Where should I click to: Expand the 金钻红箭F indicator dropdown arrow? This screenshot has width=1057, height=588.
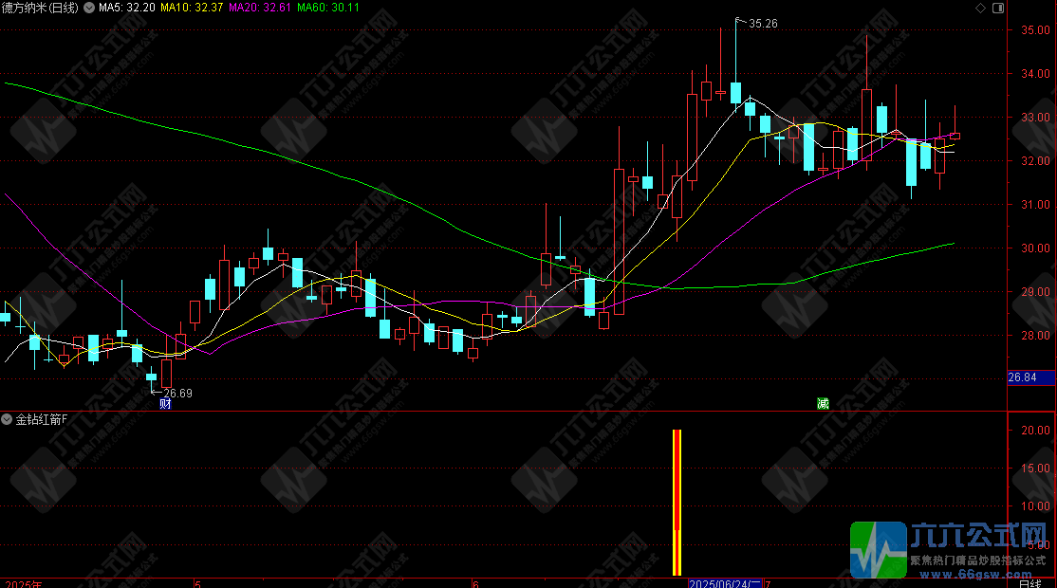pyautogui.click(x=8, y=418)
